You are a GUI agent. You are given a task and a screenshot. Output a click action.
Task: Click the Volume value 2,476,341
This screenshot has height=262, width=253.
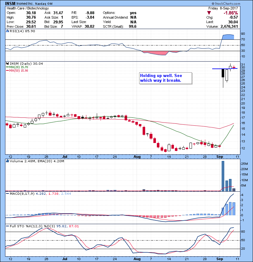coord(229,27)
